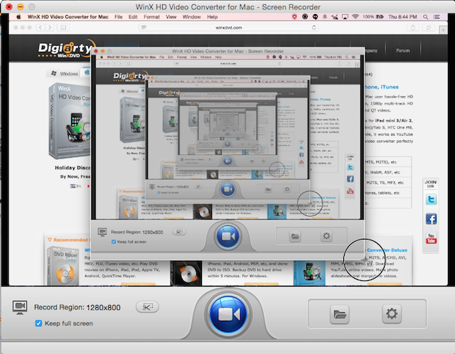Click the WinX HD Video Converter box image
455x354 pixels.
click(x=70, y=122)
